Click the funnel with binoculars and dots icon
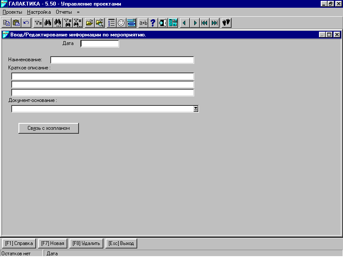Image resolution: width=343 pixels, height=257 pixels. click(78, 23)
